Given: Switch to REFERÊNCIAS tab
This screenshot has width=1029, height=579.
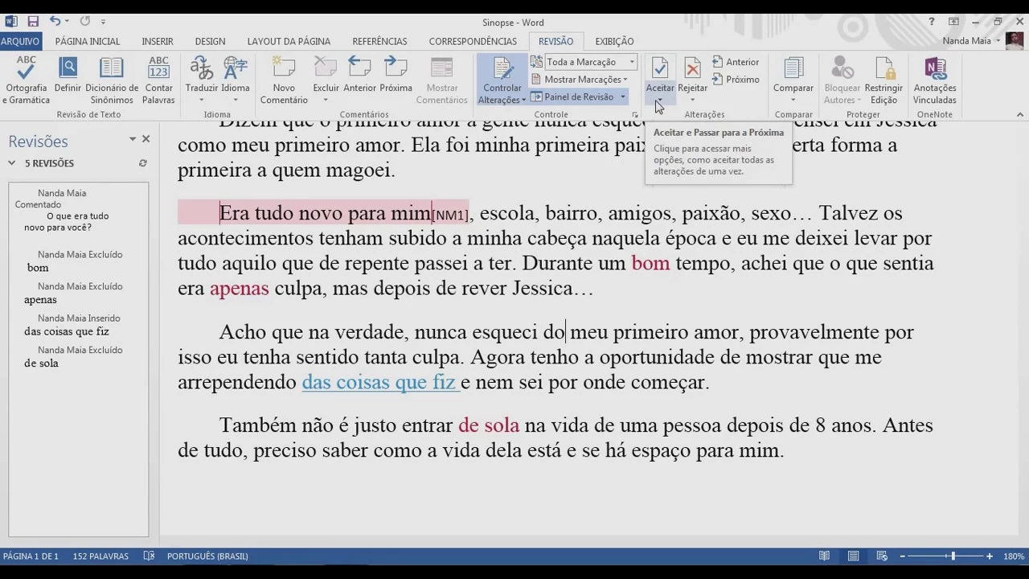Looking at the screenshot, I should click(379, 41).
